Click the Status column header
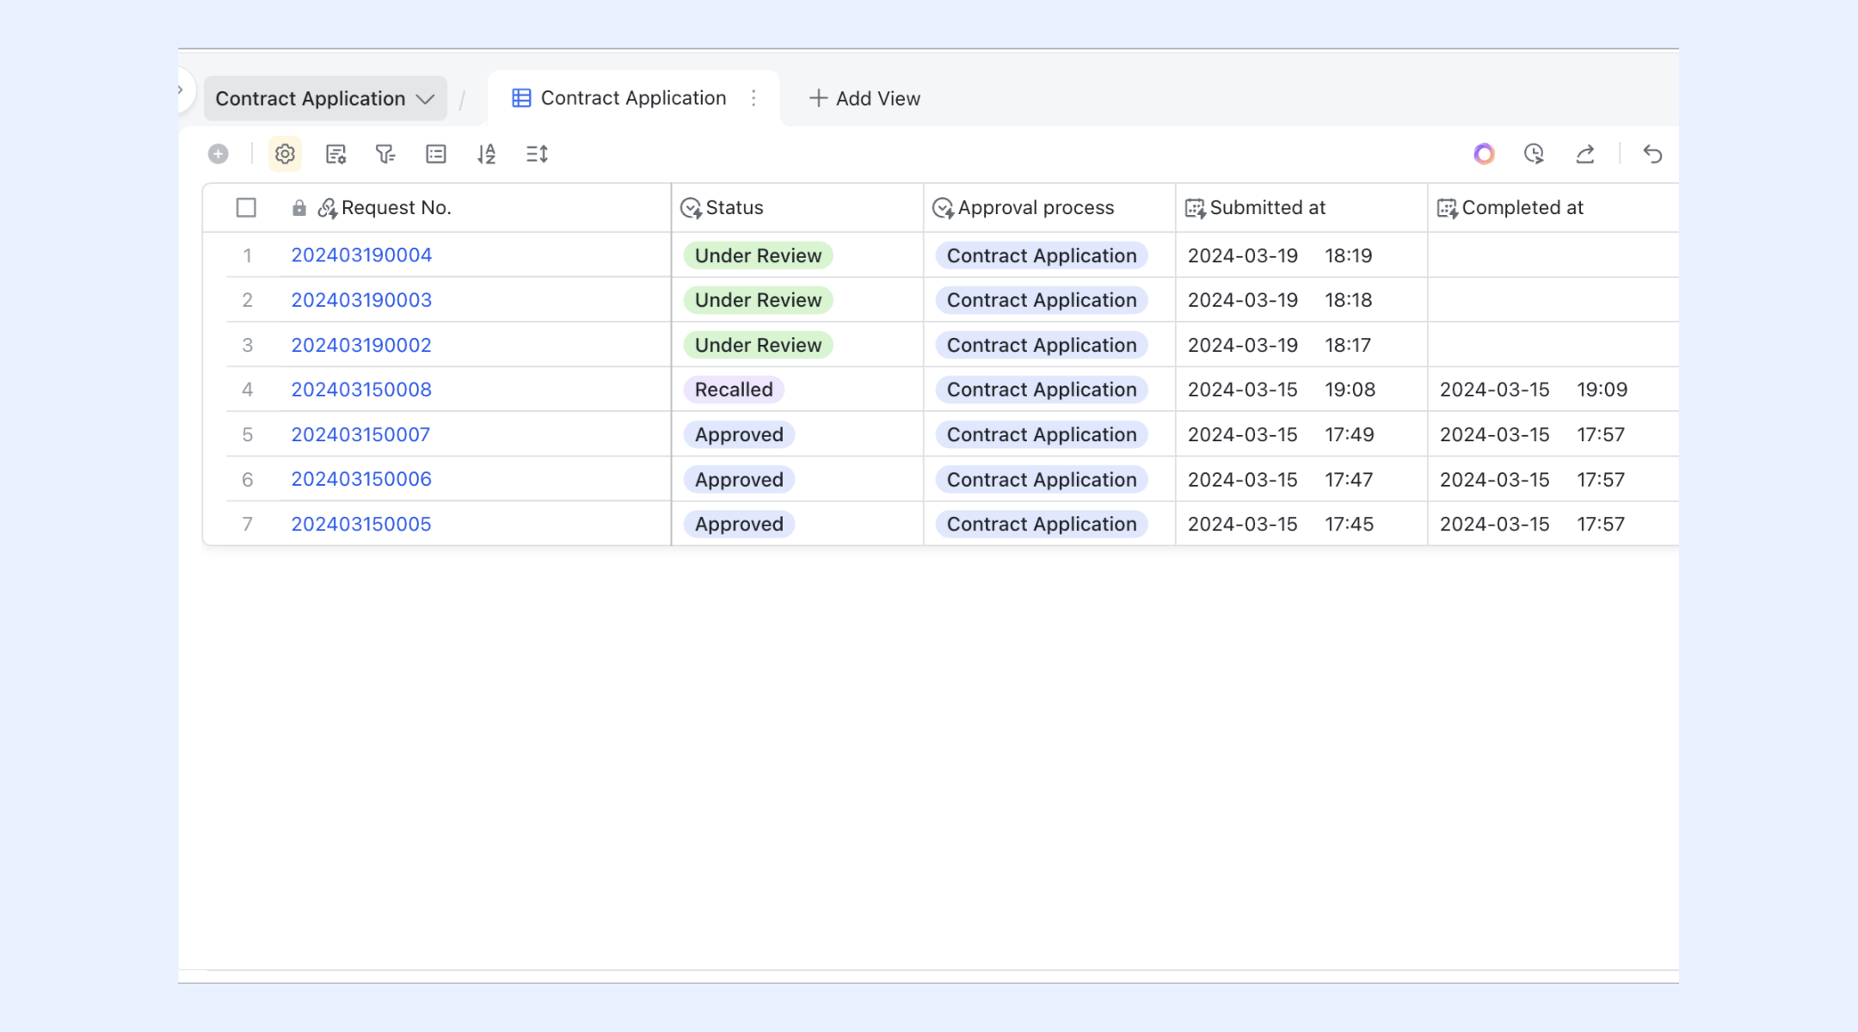Viewport: 1858px width, 1032px height. 797,207
